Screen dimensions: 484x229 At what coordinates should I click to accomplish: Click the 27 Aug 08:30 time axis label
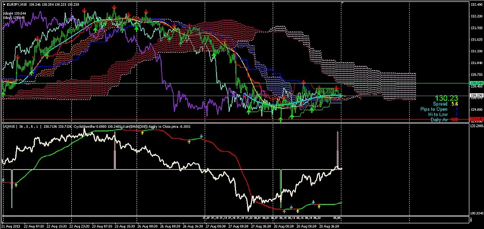point(238,226)
